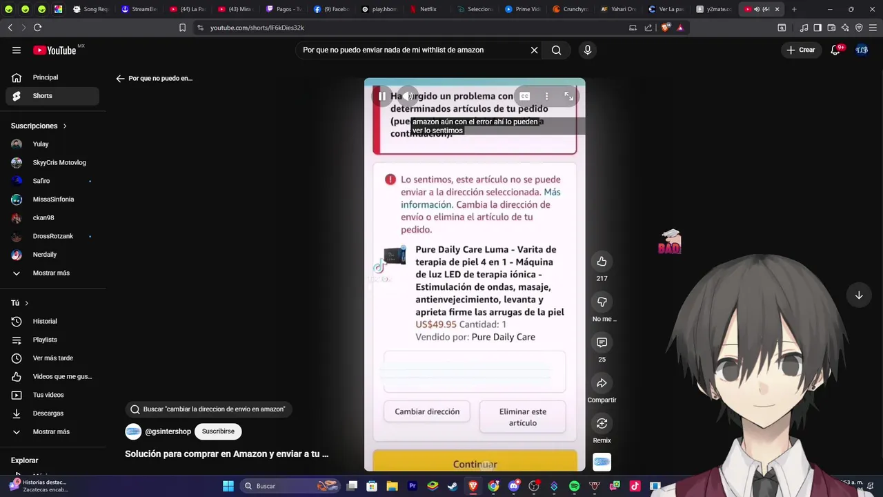Open the comments on the Short

[602, 342]
